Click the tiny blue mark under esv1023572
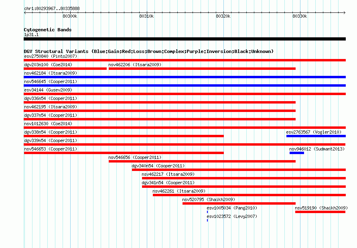357x248 pixels. click(207, 220)
